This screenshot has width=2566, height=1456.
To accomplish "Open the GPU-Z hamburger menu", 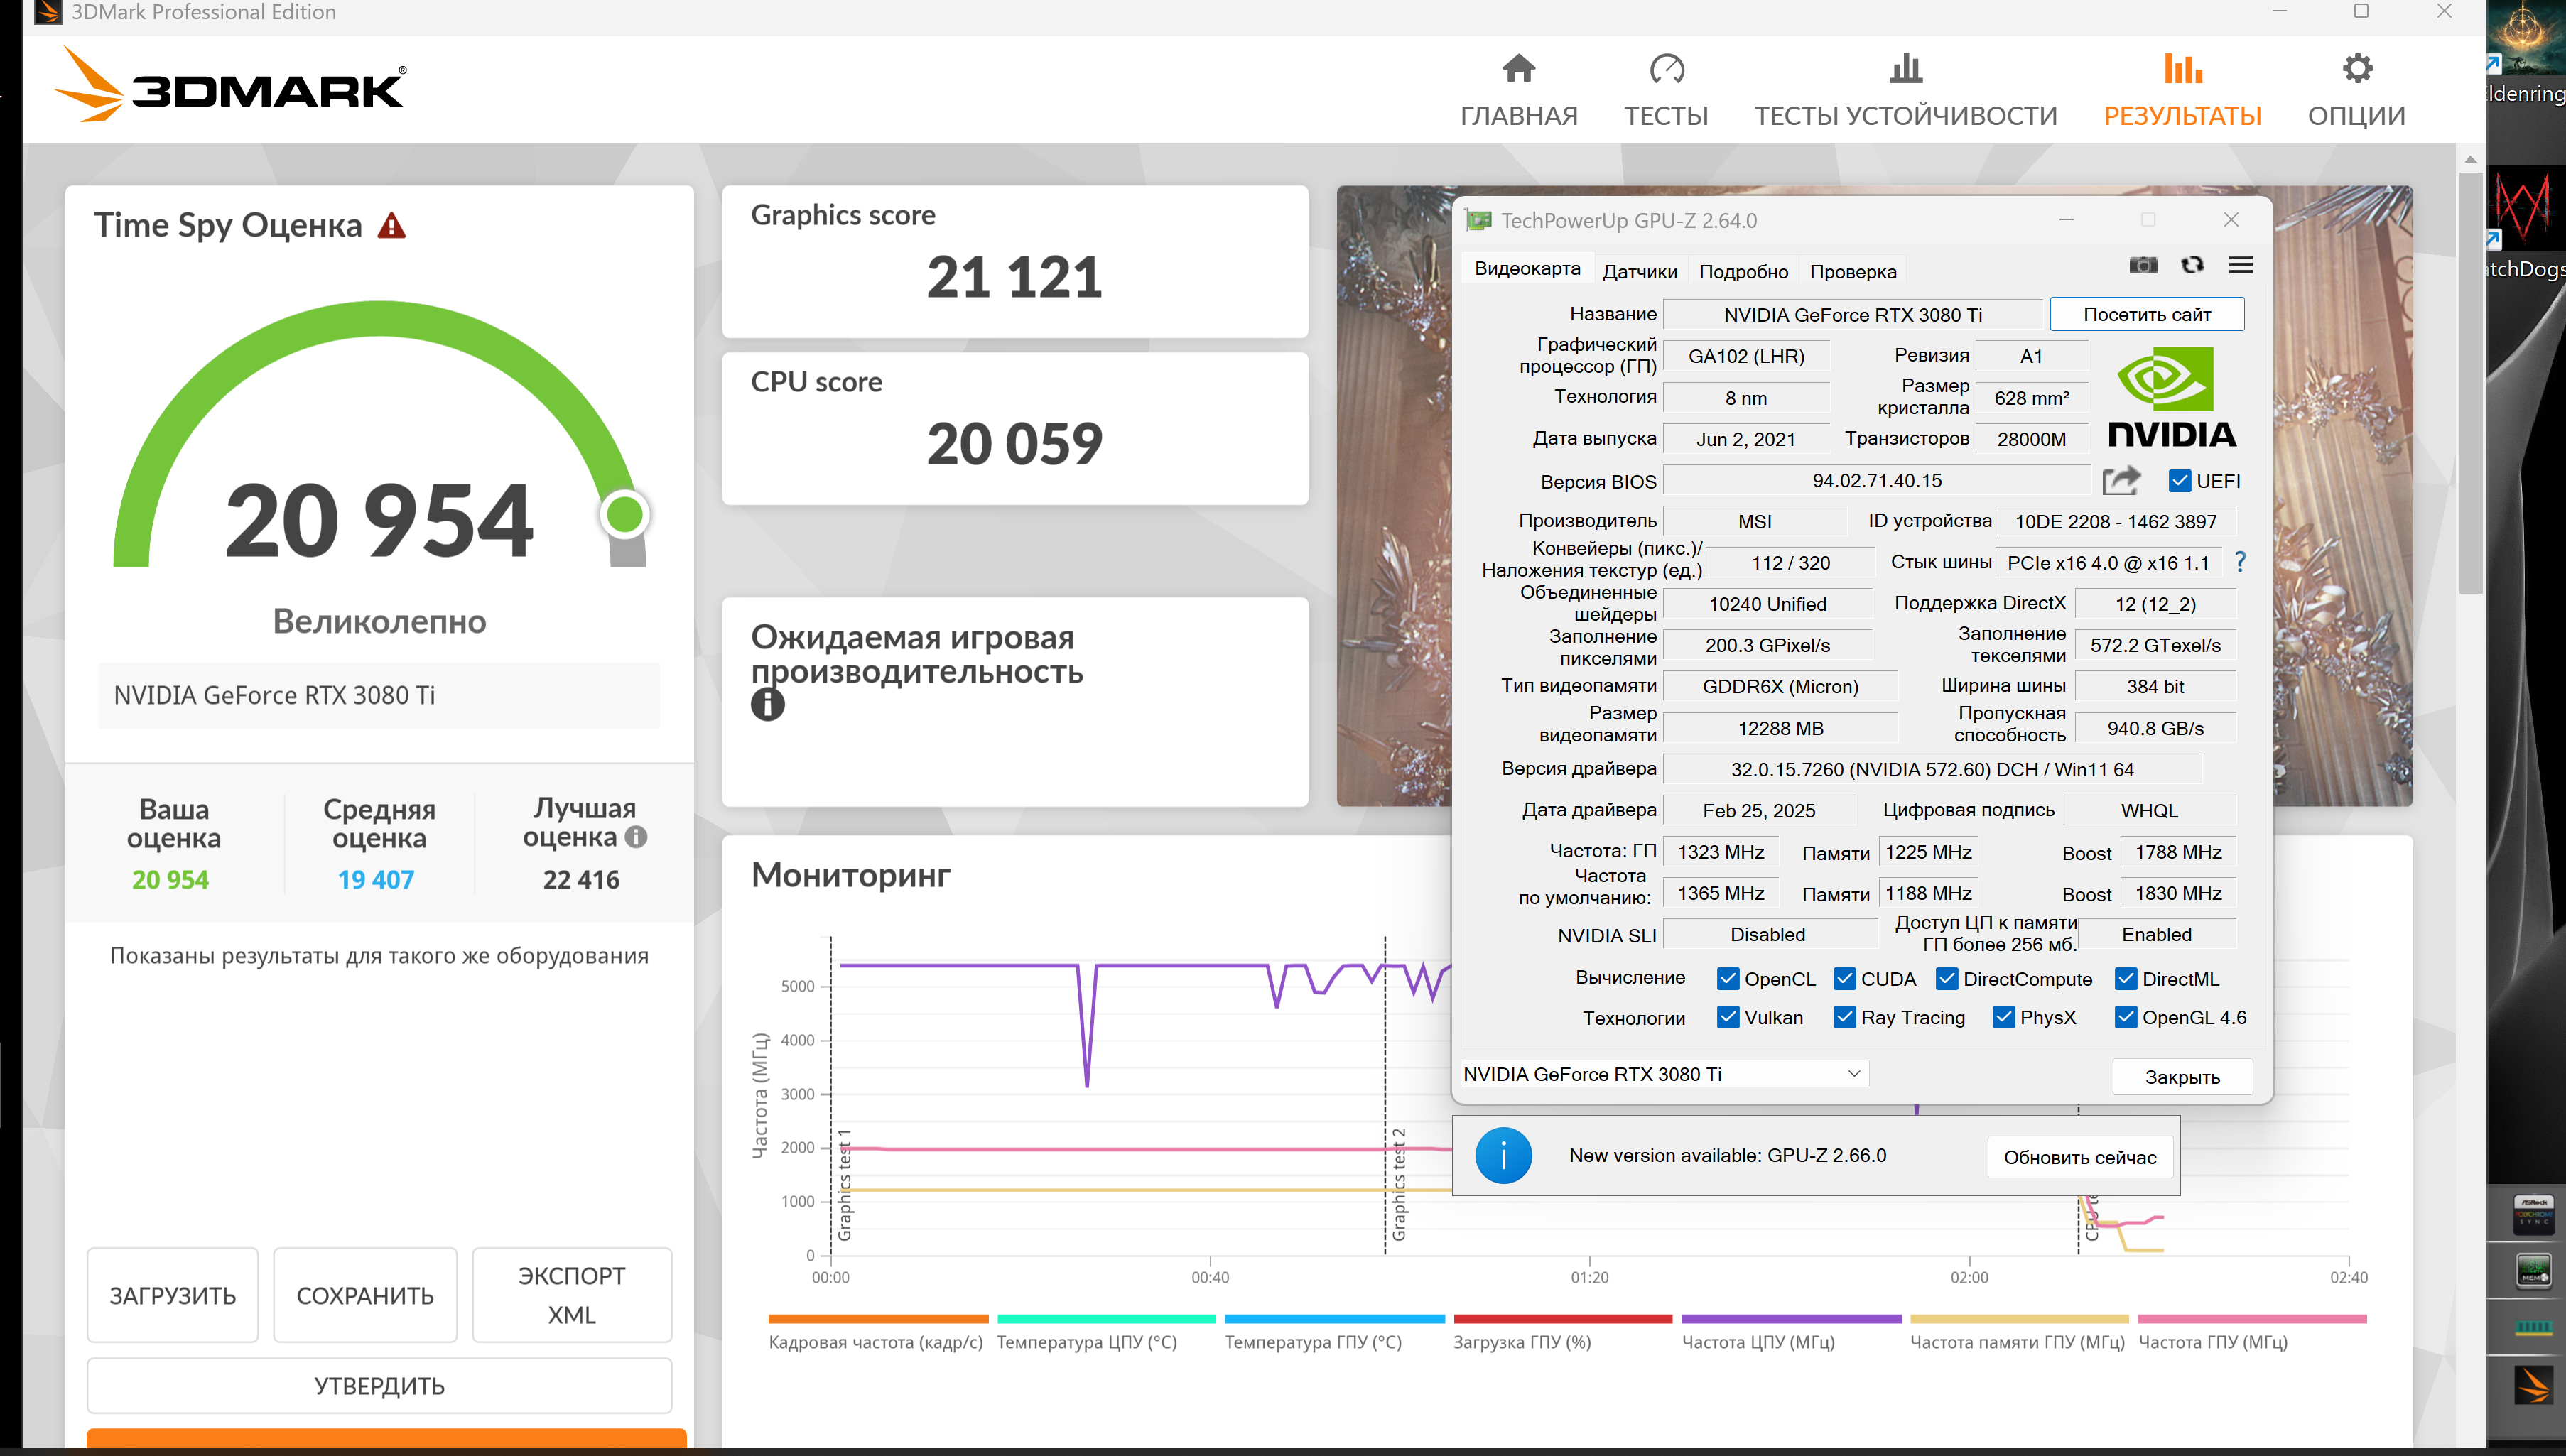I will 2240,265.
